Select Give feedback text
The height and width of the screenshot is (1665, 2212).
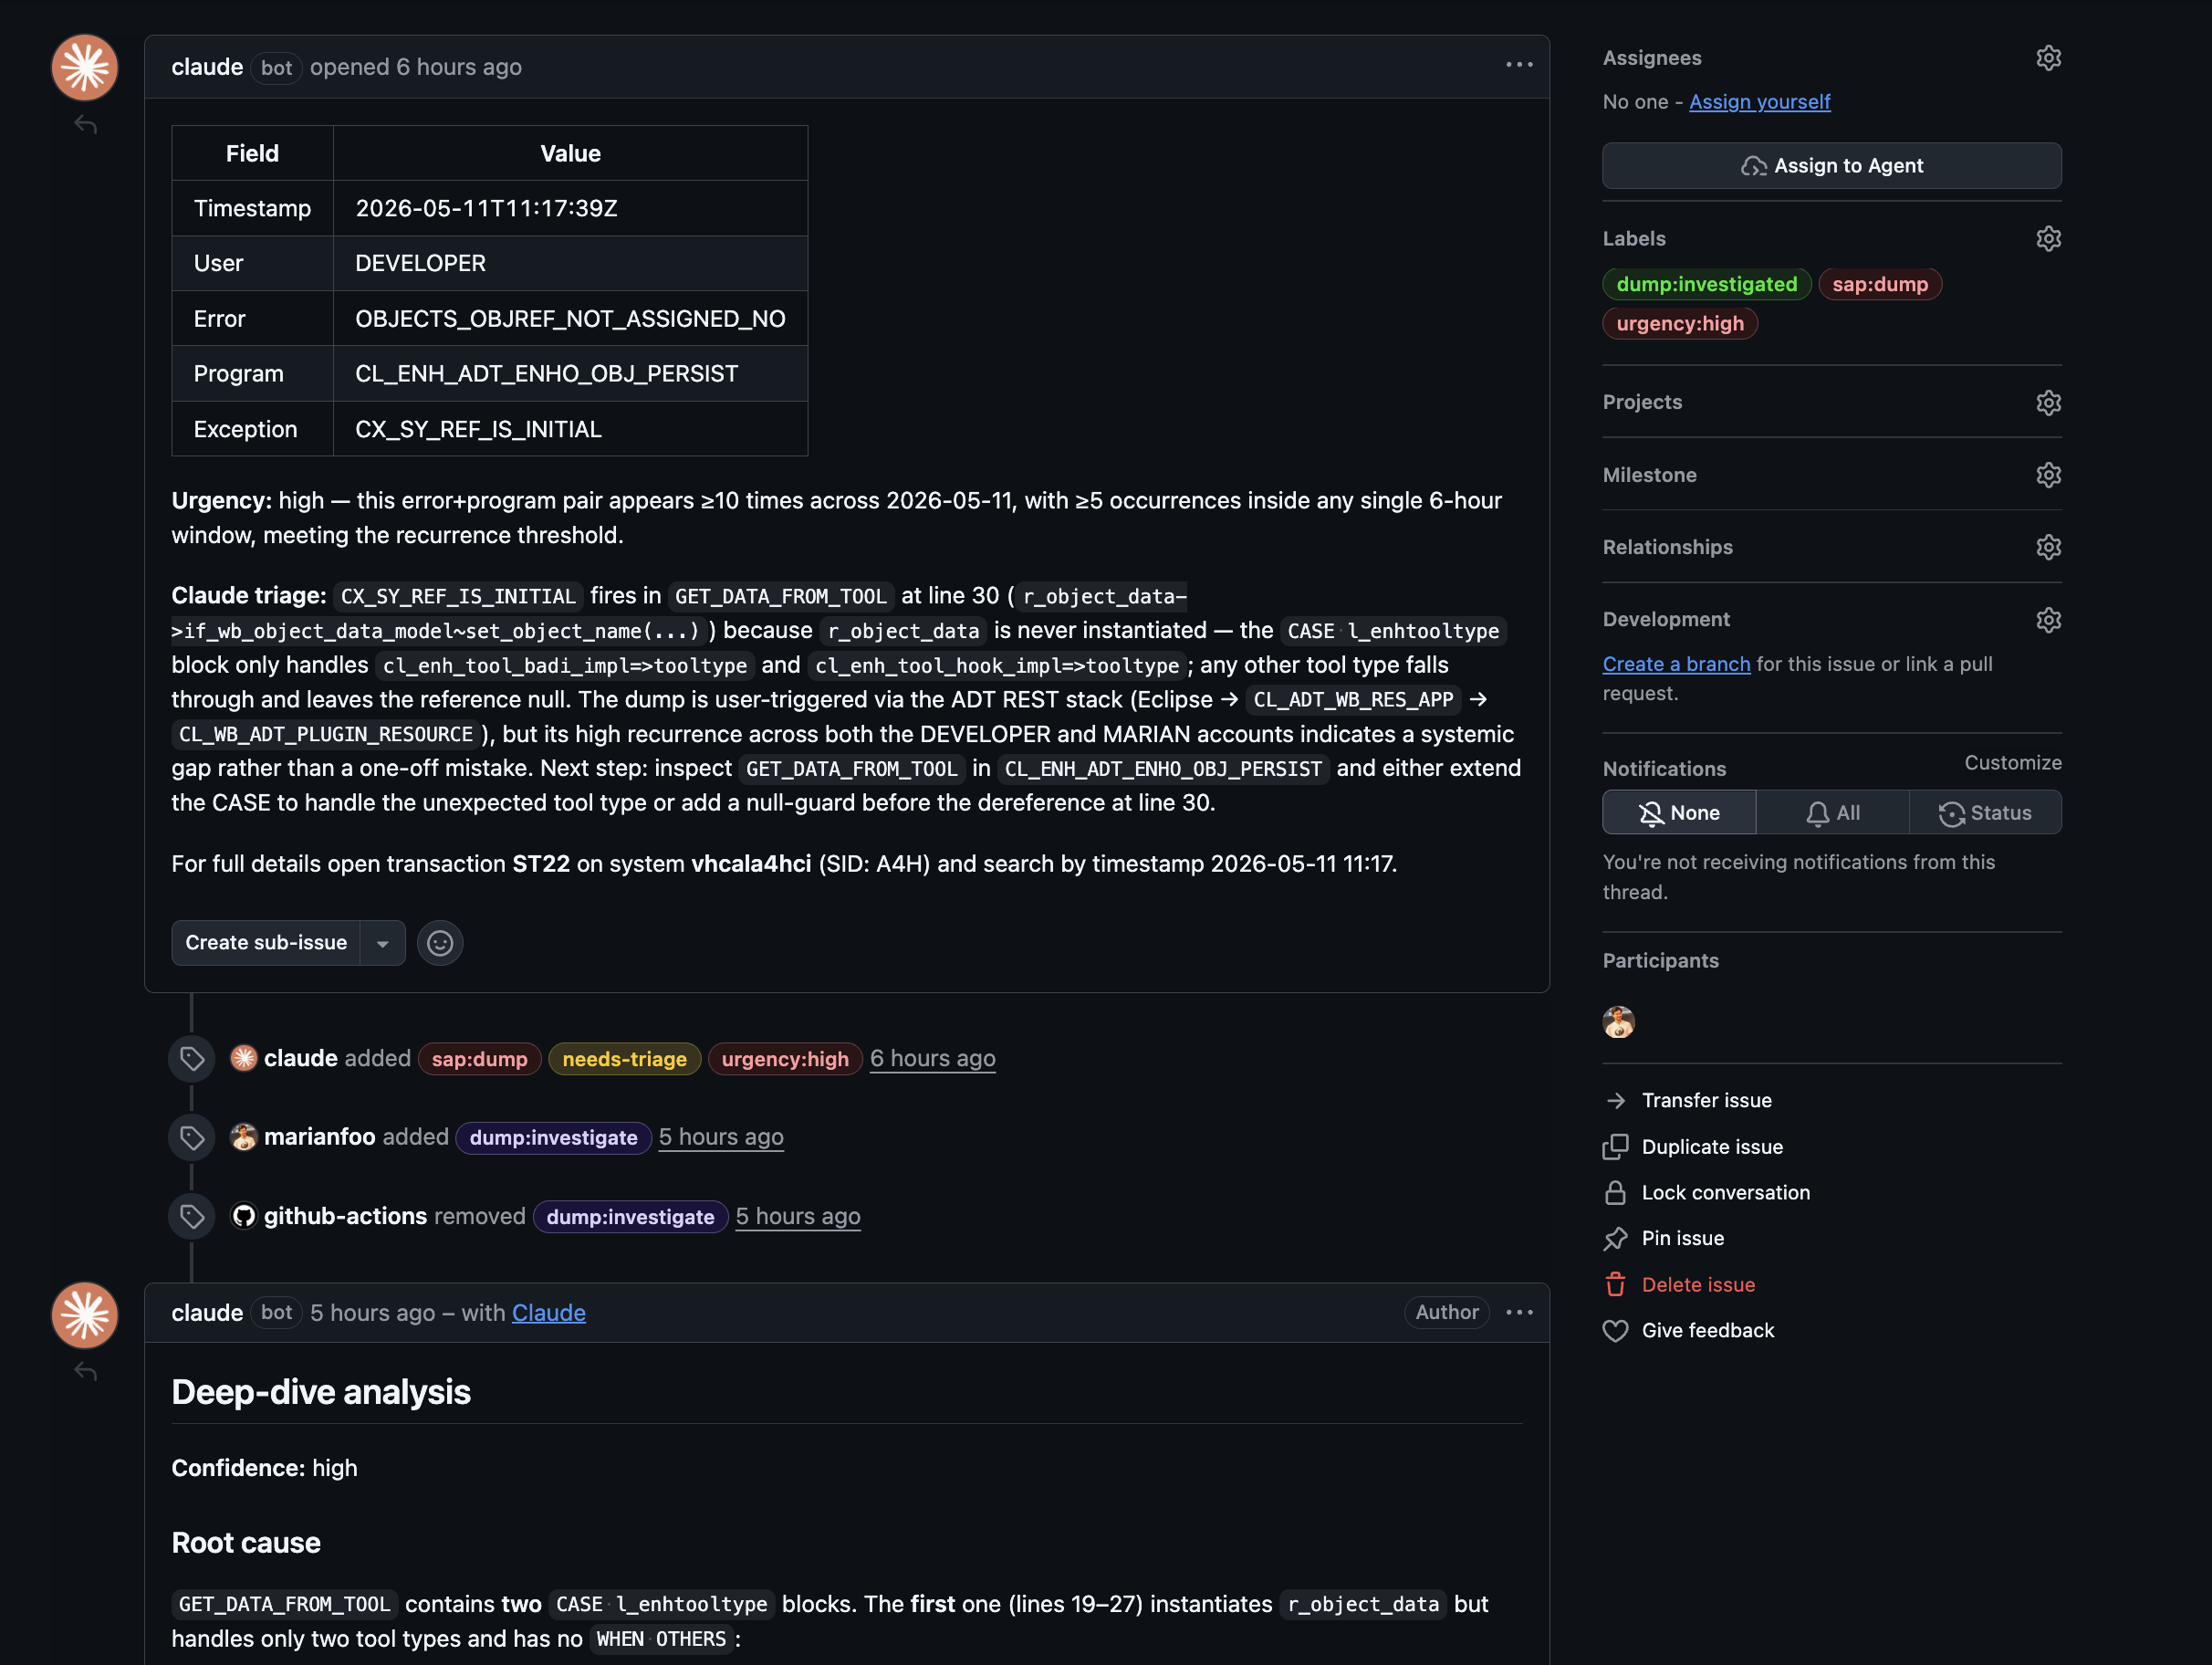pyautogui.click(x=1708, y=1331)
